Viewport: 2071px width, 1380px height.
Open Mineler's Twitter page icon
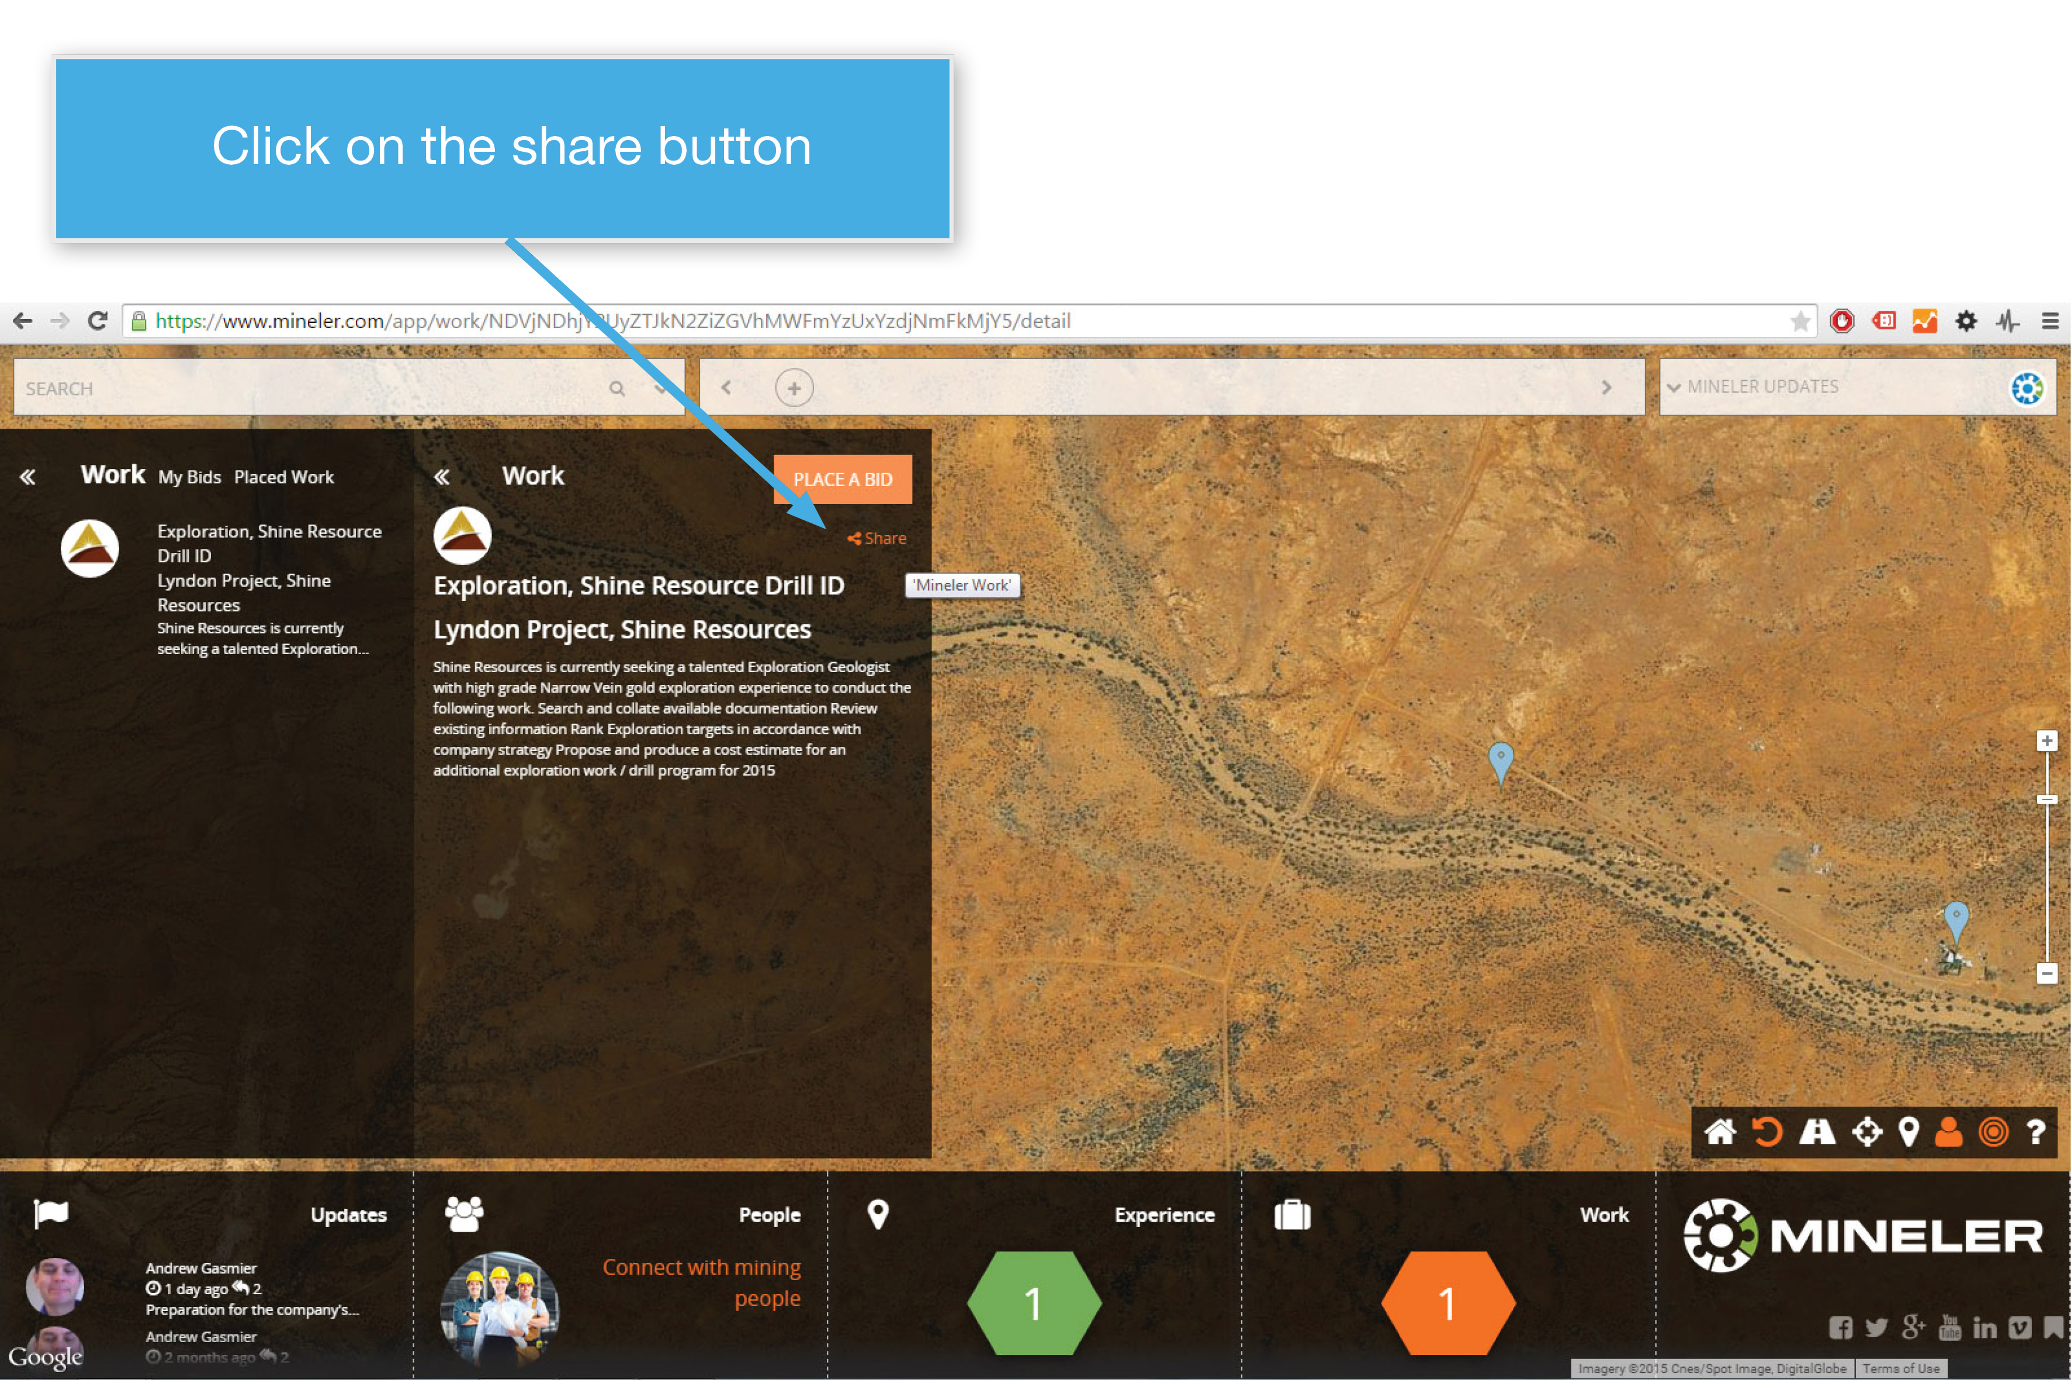point(1875,1327)
